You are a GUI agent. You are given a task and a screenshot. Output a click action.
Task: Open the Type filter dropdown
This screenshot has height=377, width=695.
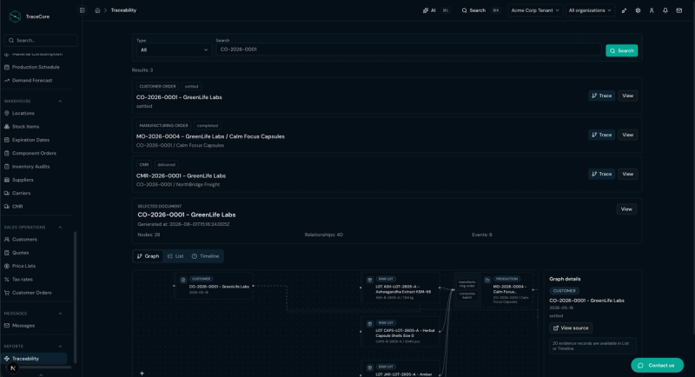174,50
